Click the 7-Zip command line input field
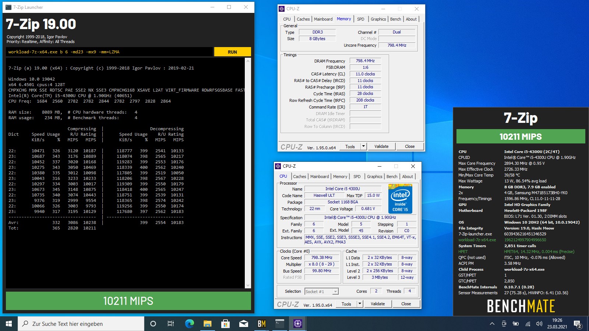Image resolution: width=589 pixels, height=331 pixels. [x=110, y=52]
